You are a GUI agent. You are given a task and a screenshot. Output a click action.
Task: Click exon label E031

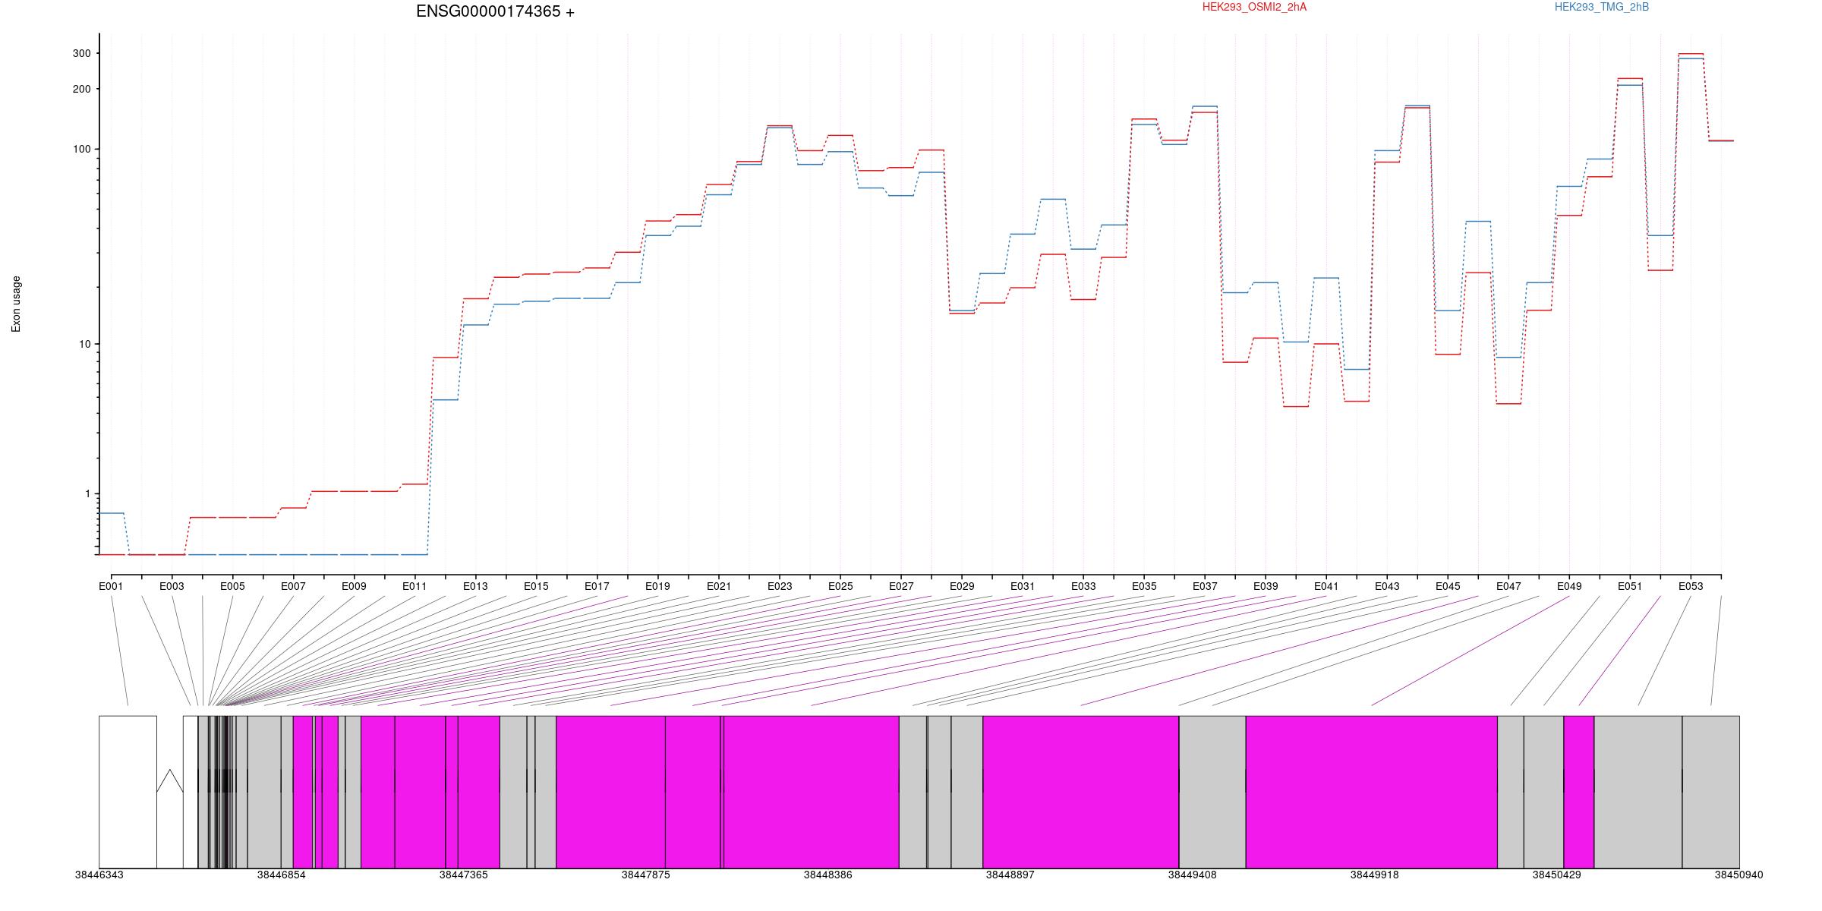point(1023,586)
